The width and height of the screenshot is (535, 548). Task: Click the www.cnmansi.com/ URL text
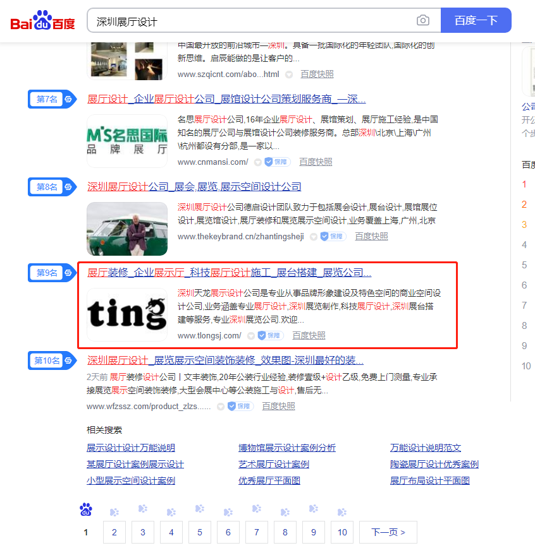tap(213, 162)
